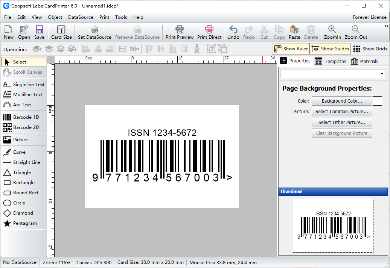This screenshot has height=268, width=390.
Task: Select the ISSN barcode on canvas
Action: (x=162, y=155)
